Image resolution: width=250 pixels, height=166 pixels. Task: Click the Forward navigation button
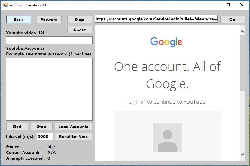pos(49,20)
